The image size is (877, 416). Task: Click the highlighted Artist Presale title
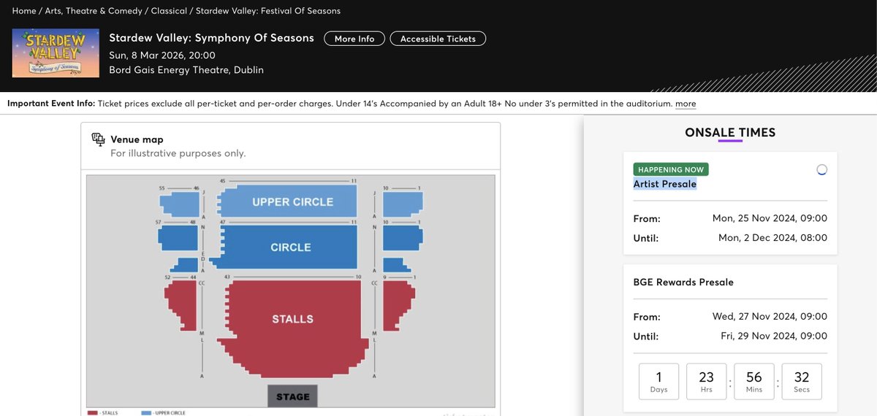665,184
